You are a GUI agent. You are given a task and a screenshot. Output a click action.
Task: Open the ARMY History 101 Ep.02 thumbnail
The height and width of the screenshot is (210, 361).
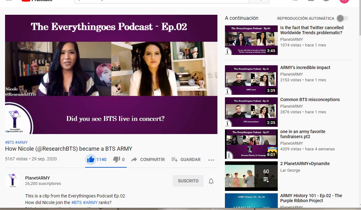(x=251, y=201)
